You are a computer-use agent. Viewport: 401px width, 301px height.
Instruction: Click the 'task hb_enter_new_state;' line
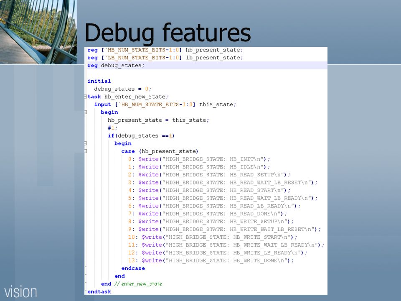point(128,97)
